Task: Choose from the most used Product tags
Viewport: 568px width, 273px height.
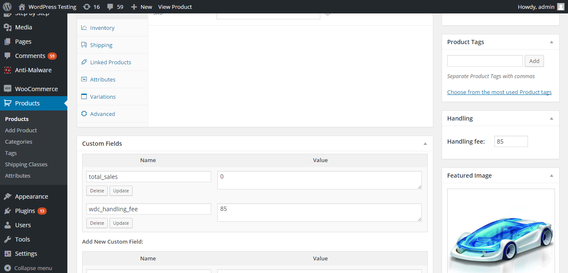Action: pos(499,92)
